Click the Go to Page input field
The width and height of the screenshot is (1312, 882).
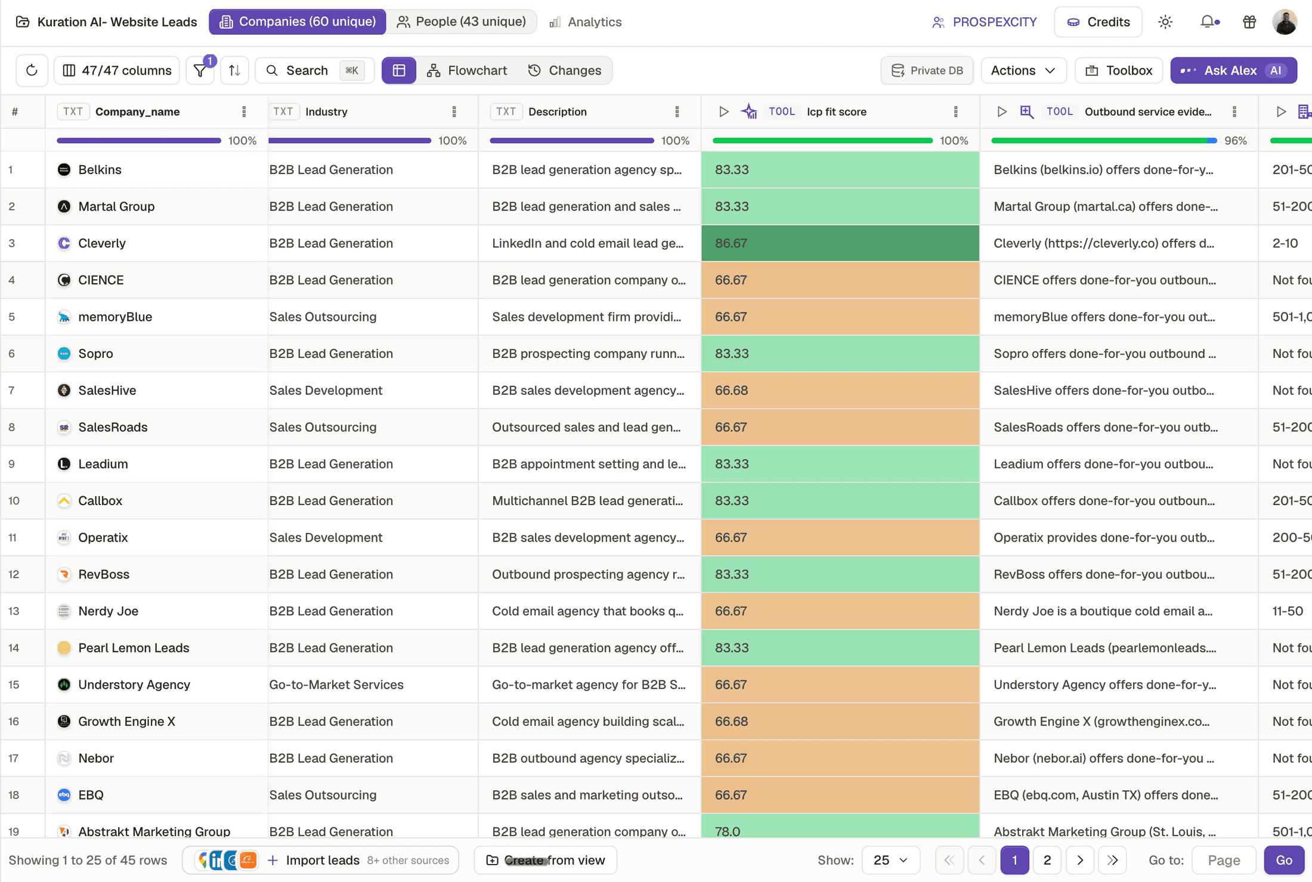[1224, 860]
